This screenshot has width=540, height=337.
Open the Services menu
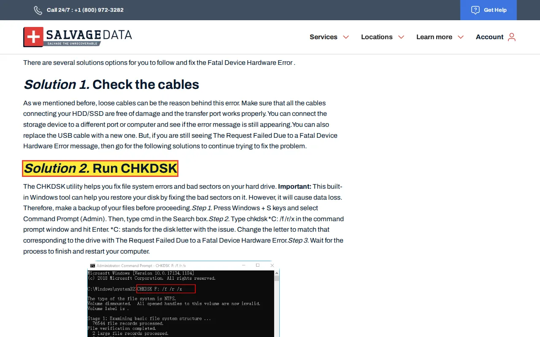point(323,37)
